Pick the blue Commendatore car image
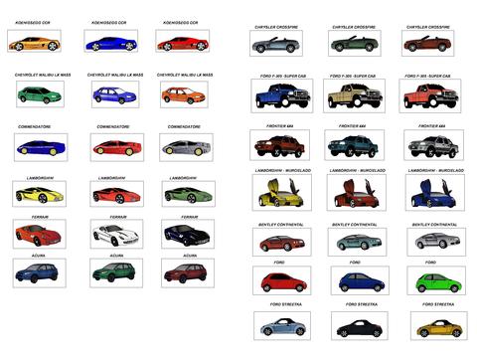 point(41,147)
